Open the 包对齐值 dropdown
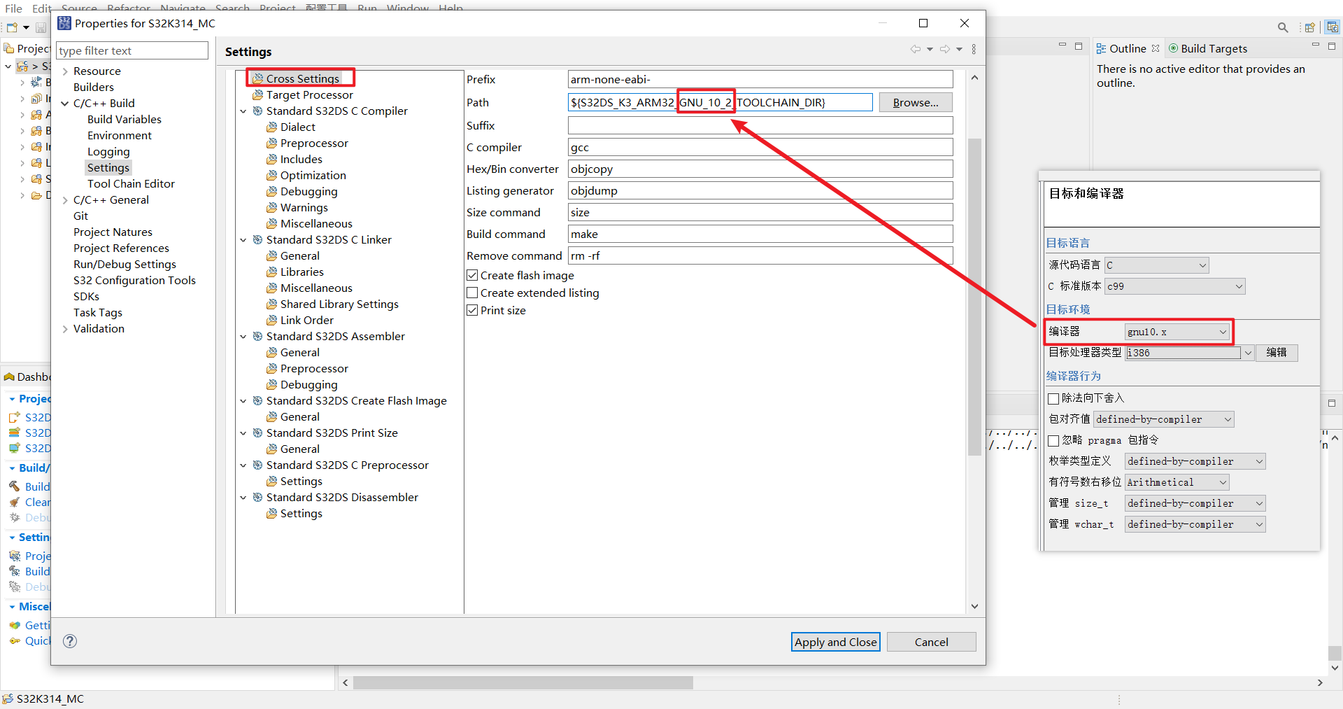Viewport: 1343px width, 709px height. pyautogui.click(x=1164, y=419)
